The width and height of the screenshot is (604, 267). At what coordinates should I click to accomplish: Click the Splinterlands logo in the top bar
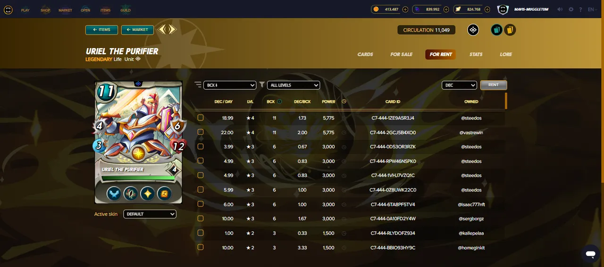point(8,9)
